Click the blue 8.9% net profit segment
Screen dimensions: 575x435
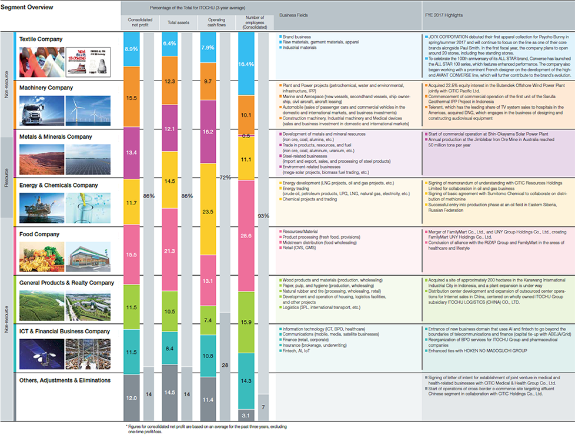132,49
